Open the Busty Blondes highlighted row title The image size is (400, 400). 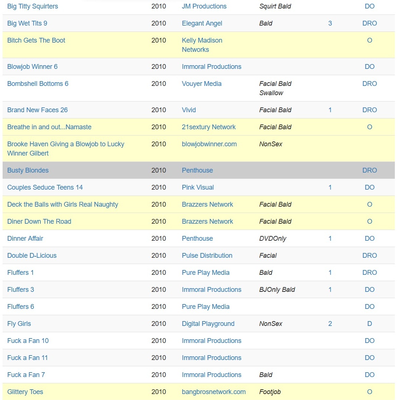pyautogui.click(x=28, y=170)
